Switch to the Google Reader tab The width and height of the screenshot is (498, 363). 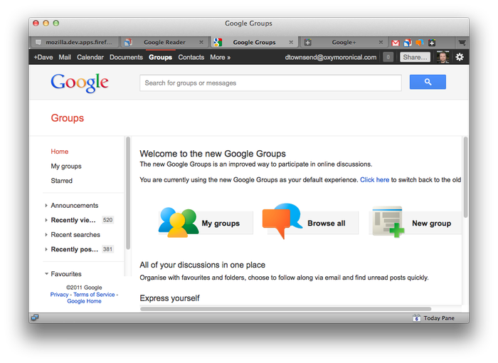[164, 42]
